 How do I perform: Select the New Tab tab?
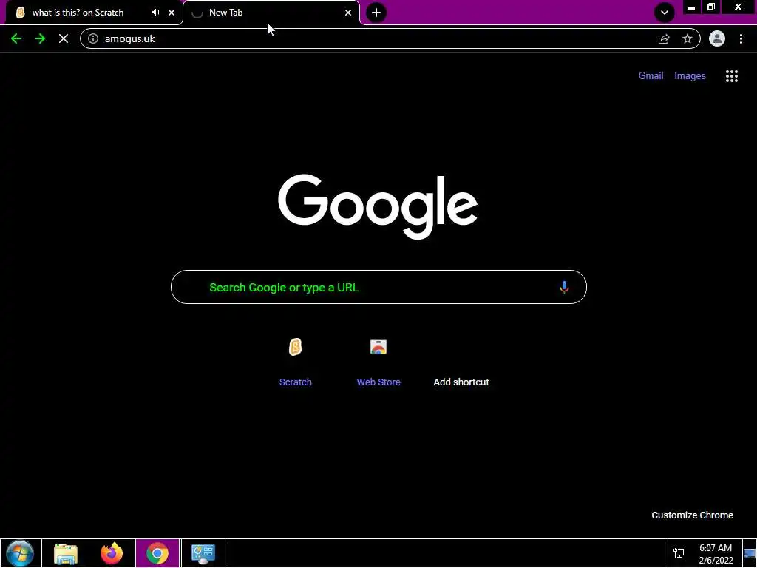271,13
